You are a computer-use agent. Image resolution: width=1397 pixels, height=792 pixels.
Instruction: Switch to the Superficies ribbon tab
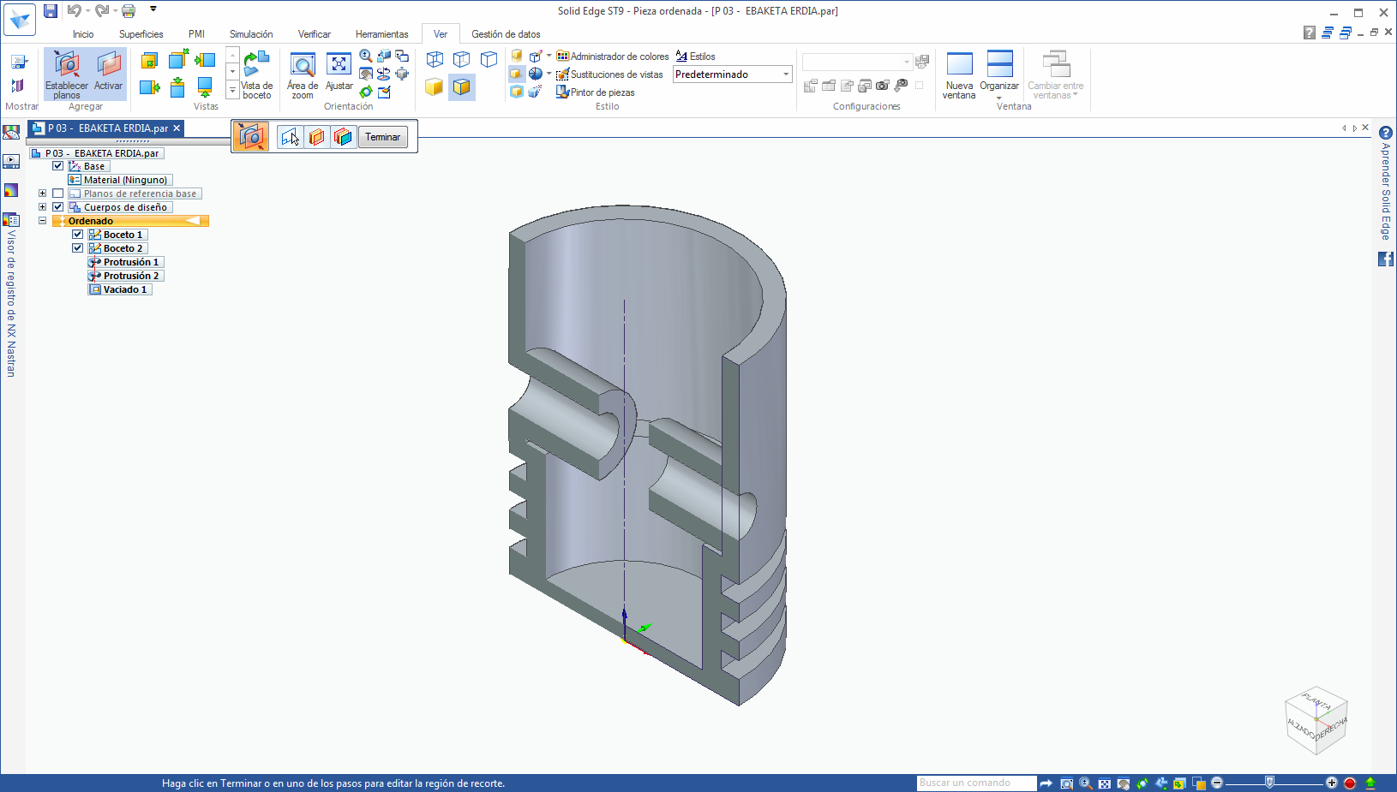click(141, 34)
